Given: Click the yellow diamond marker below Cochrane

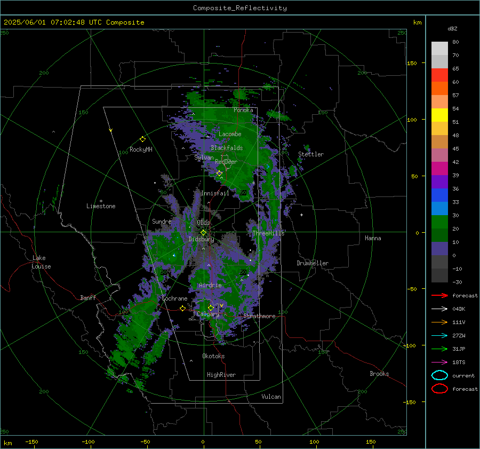Looking at the screenshot, I should [182, 308].
